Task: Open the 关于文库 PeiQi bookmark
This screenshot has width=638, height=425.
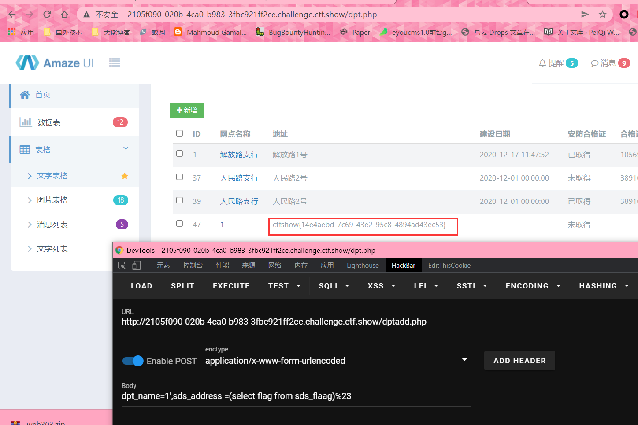Action: pos(582,32)
